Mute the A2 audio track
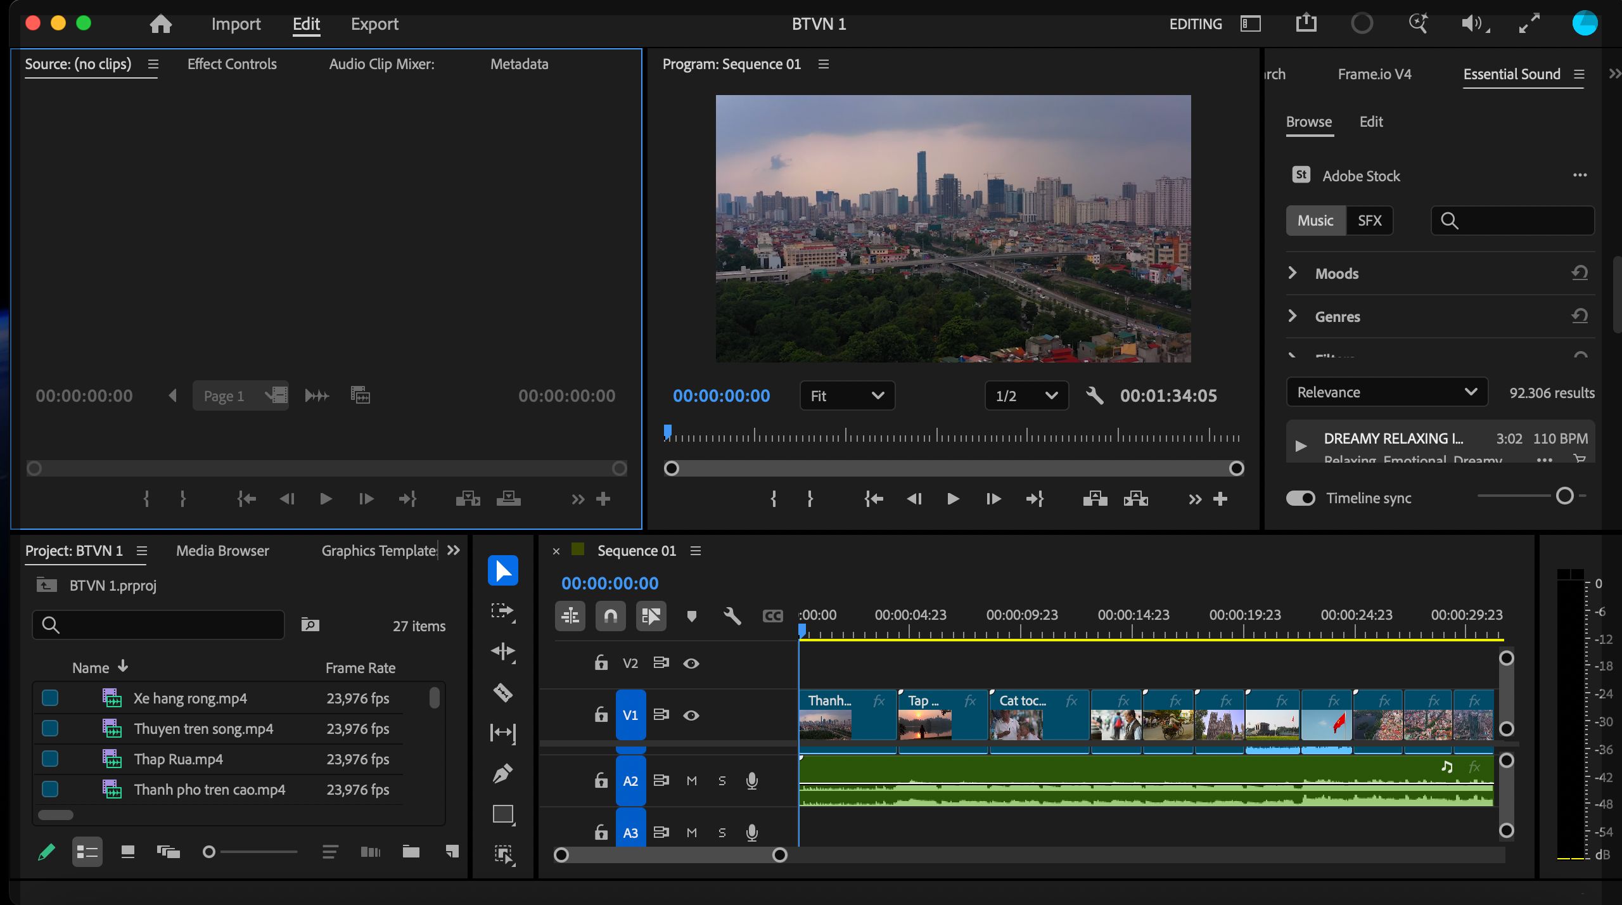 (x=692, y=781)
